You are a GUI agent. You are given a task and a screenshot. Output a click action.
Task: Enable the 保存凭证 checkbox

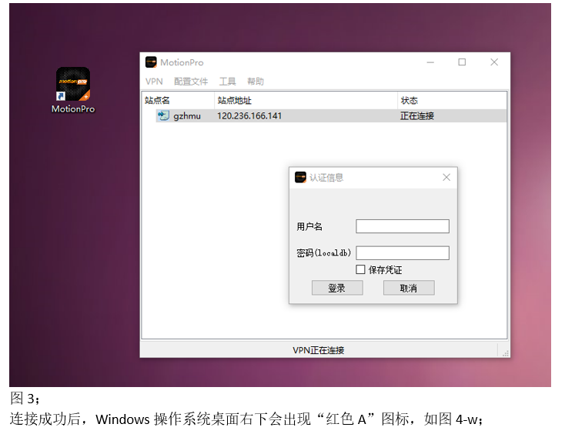click(x=360, y=269)
